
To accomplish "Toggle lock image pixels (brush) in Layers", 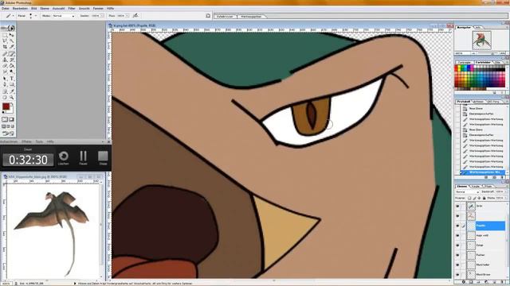I will 474,198.
